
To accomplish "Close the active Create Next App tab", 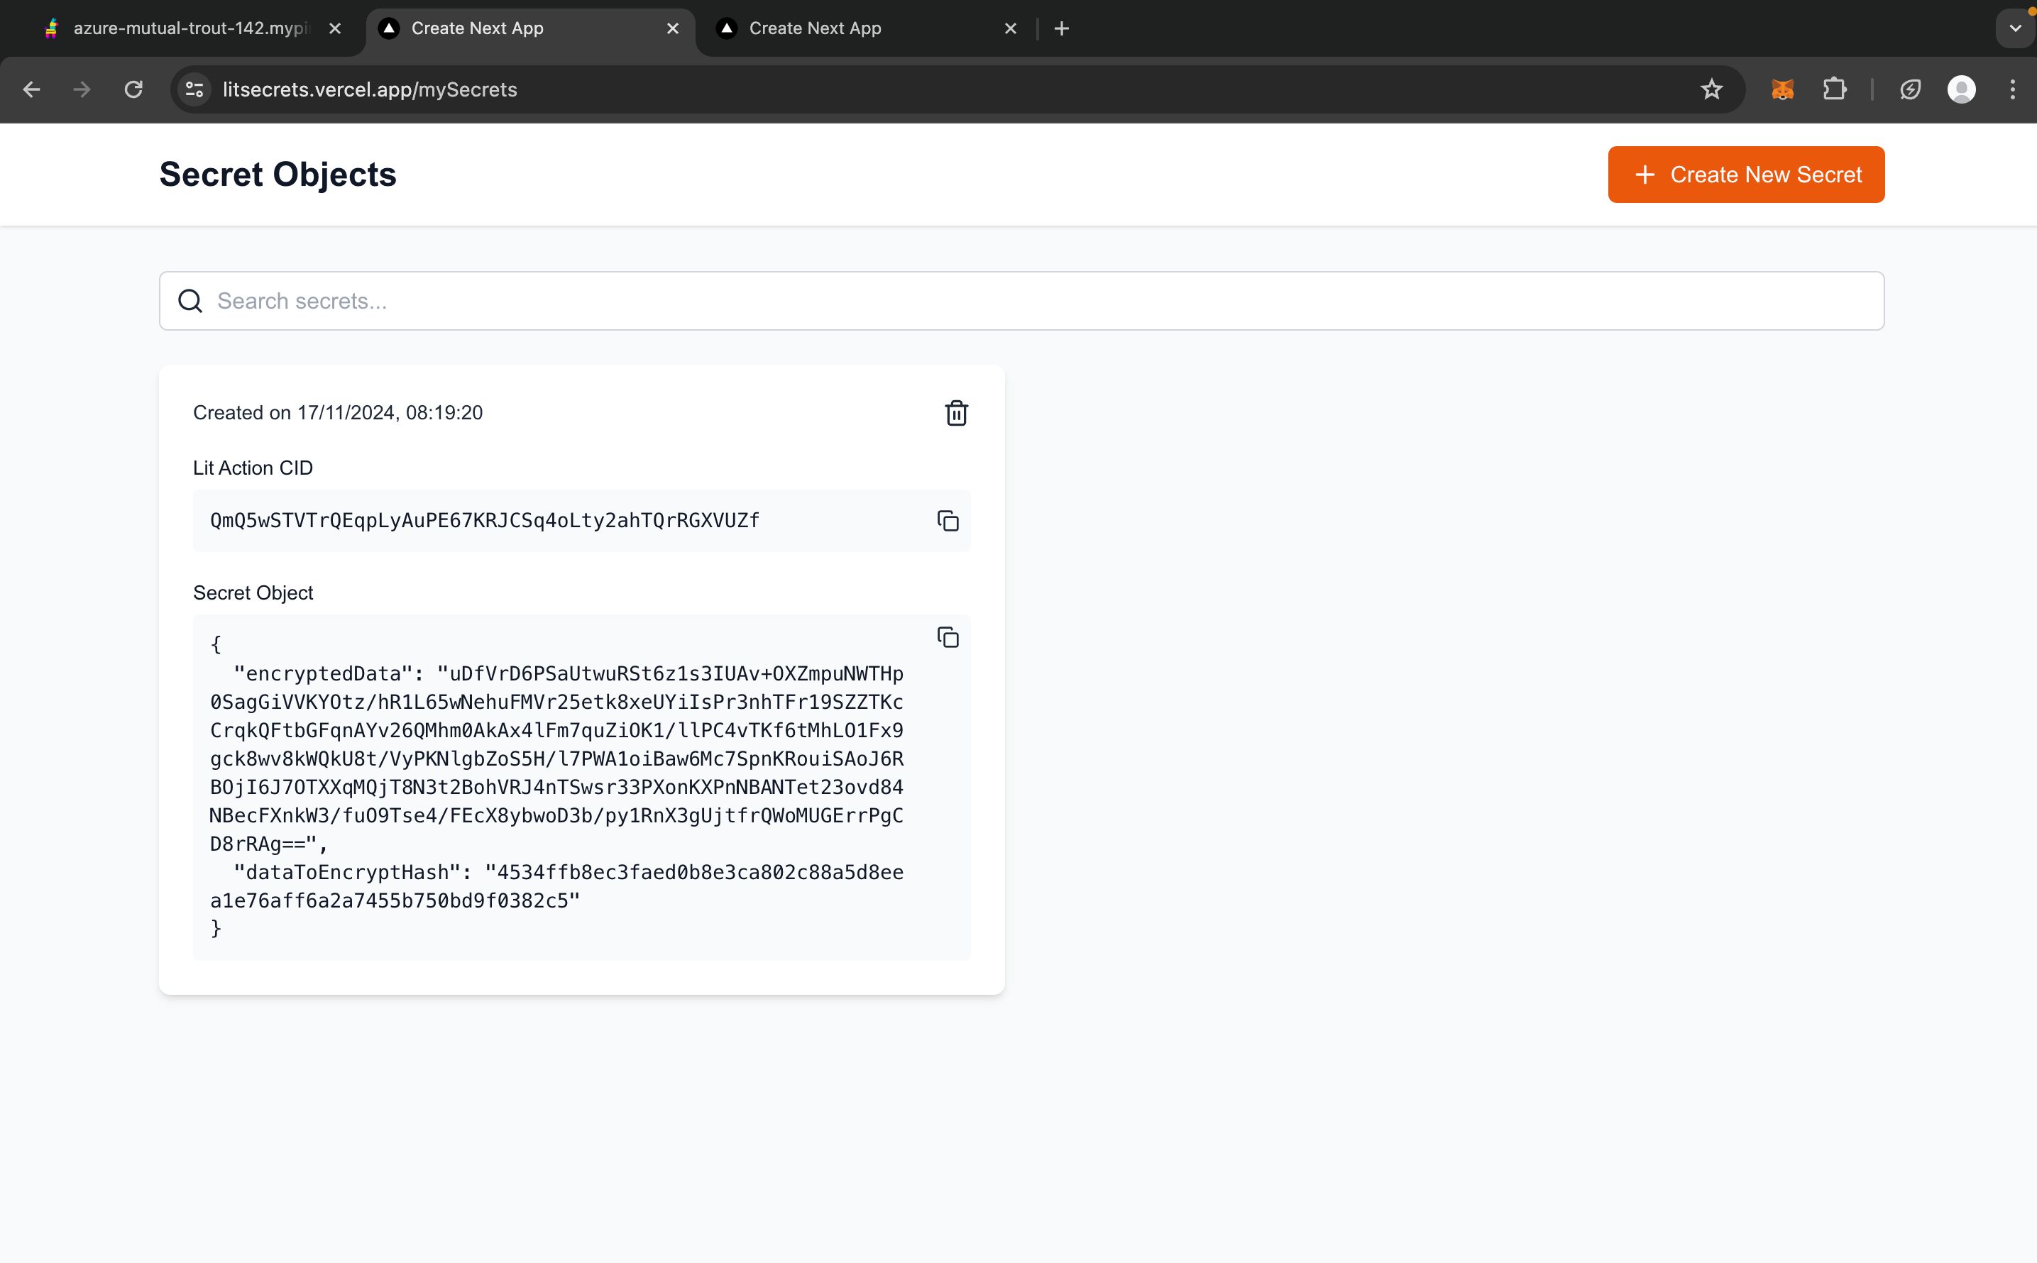I will (x=673, y=28).
